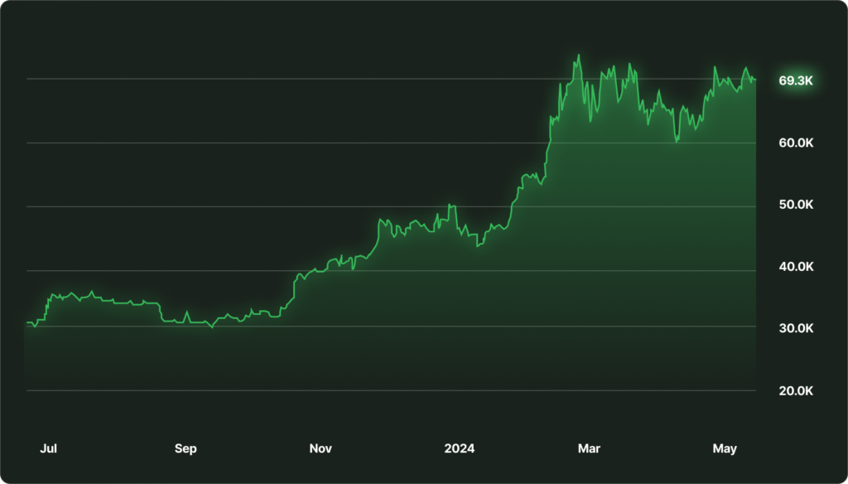This screenshot has height=484, width=848.
Task: Select the 40.0K price axis label
Action: pos(796,267)
